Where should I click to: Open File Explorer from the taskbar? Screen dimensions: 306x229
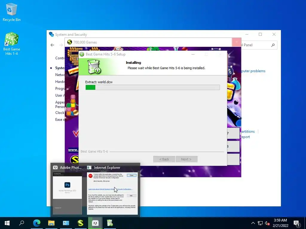tap(51, 223)
